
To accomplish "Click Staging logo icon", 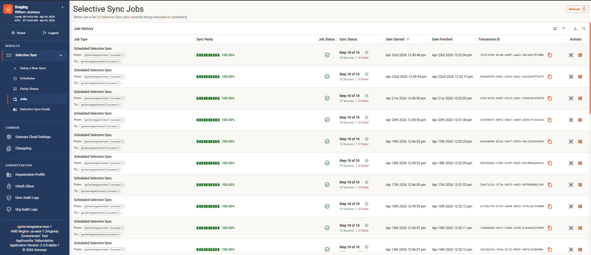I will click(x=8, y=9).
